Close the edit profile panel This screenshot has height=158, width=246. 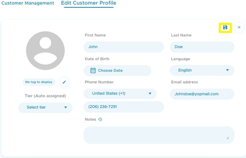(x=239, y=27)
